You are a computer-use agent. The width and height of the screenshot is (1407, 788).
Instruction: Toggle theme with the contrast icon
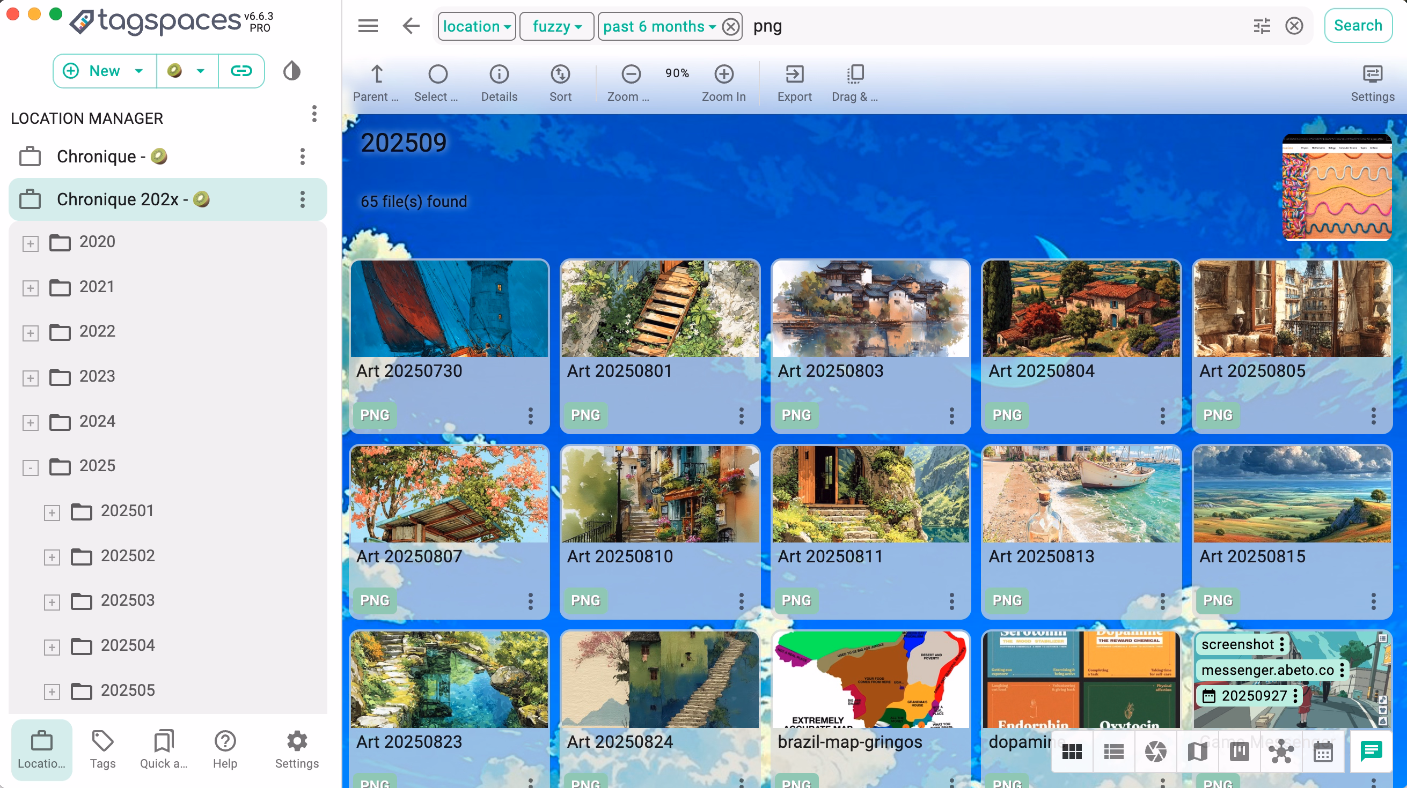coord(291,70)
